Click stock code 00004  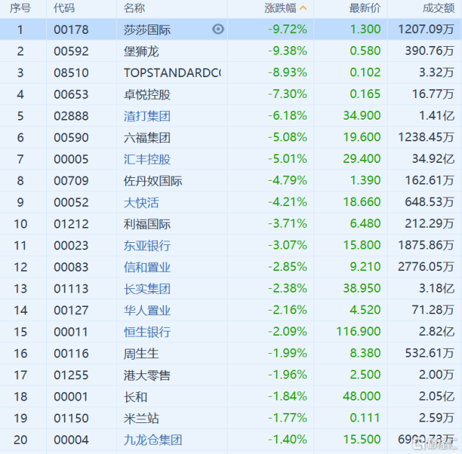(71, 440)
